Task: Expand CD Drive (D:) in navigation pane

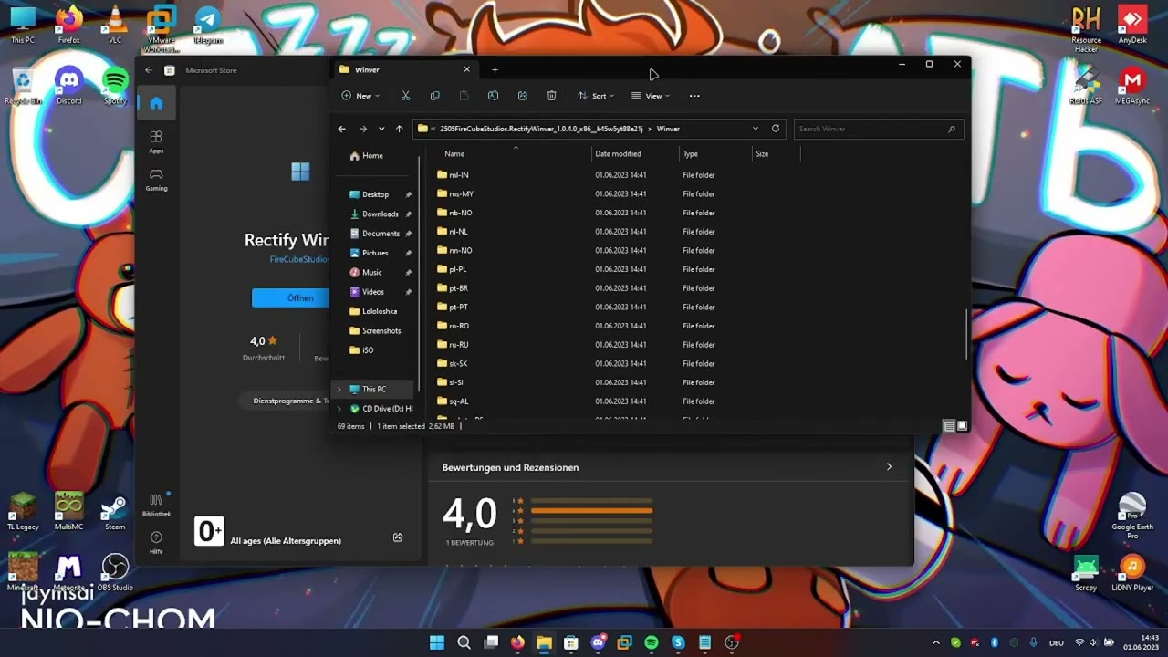Action: (339, 409)
